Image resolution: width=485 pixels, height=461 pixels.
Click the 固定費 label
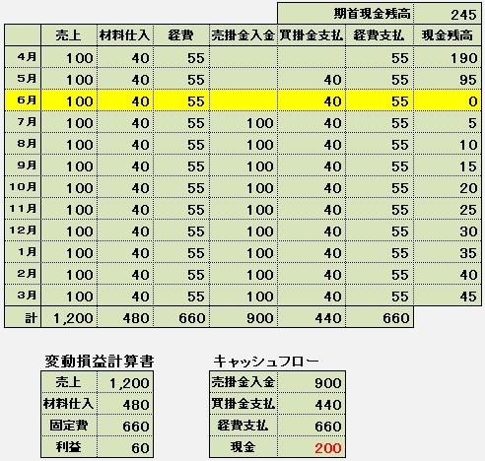click(69, 426)
